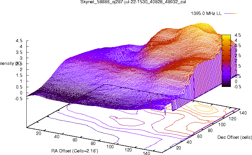
Task: Click tick 80 on the RA Offset axis
Action: [93, 143]
